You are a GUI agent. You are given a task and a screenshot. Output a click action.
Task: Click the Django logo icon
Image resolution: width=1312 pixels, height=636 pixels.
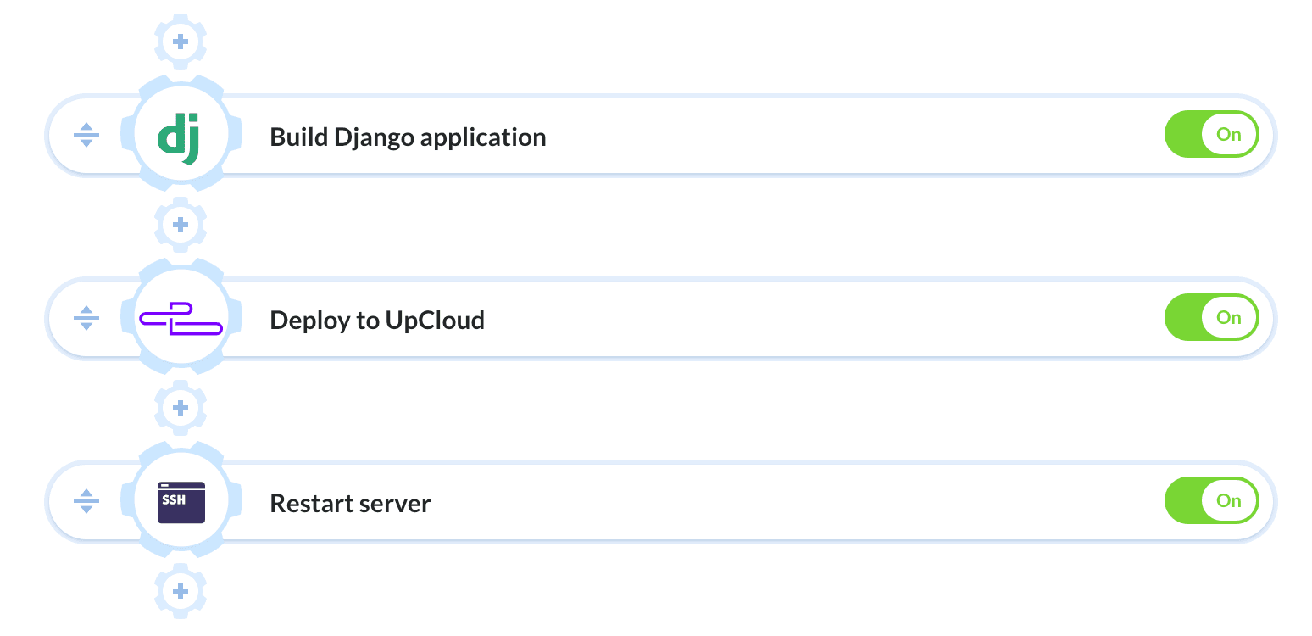pyautogui.click(x=181, y=136)
